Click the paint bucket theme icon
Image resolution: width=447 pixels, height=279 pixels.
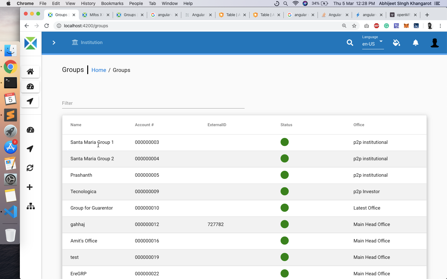click(x=397, y=43)
